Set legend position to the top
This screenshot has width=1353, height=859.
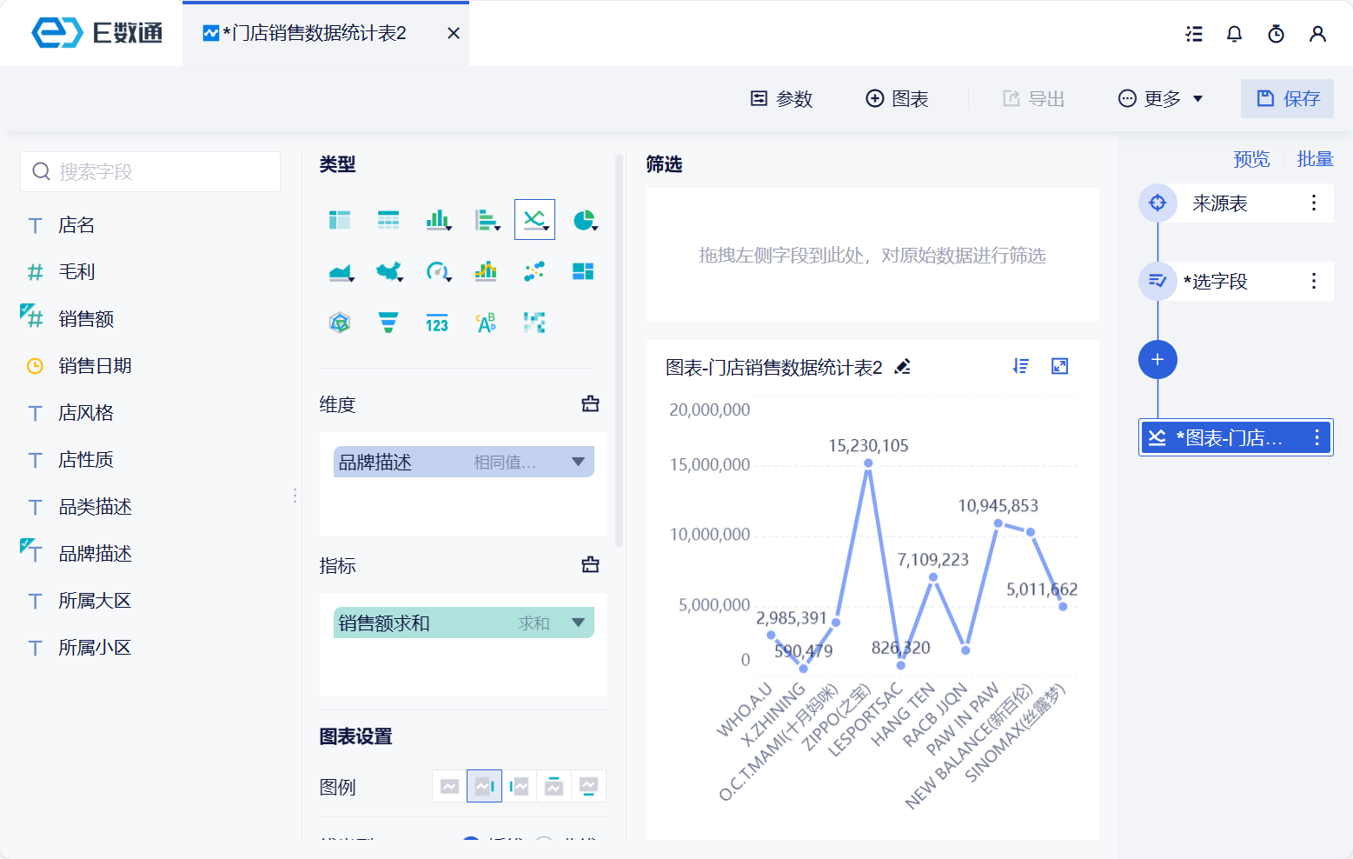pyautogui.click(x=554, y=786)
